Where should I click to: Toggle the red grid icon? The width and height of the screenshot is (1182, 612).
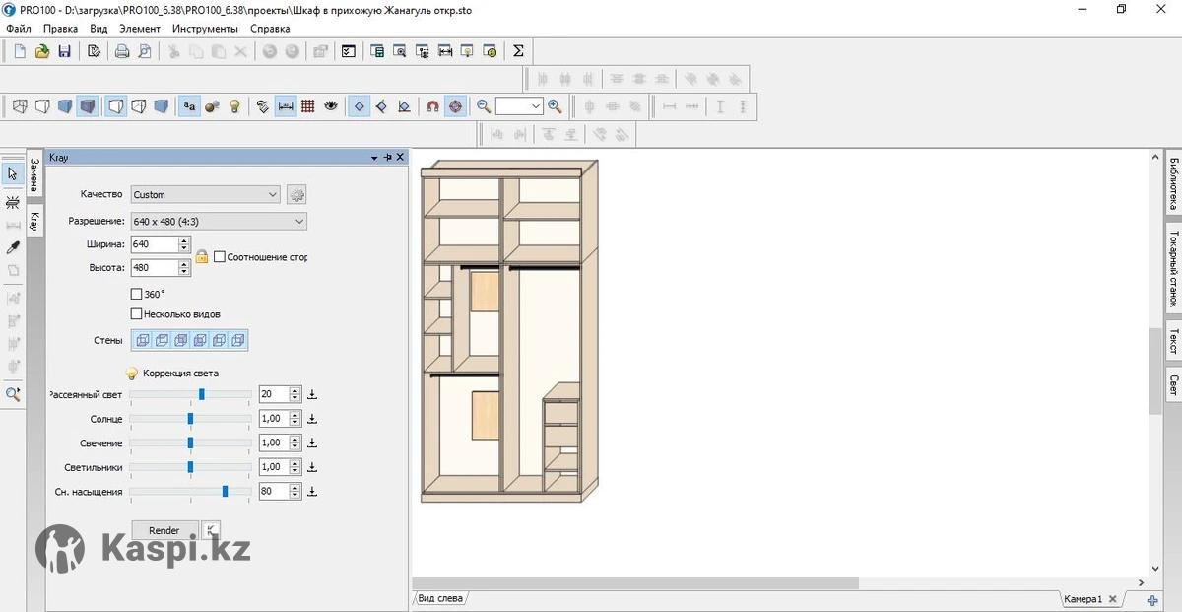coord(308,106)
